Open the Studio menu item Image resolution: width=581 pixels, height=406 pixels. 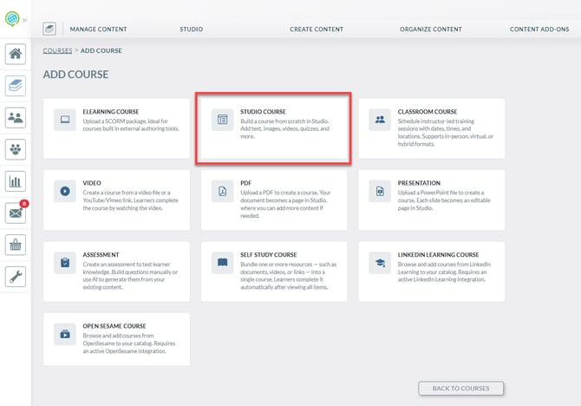[191, 29]
